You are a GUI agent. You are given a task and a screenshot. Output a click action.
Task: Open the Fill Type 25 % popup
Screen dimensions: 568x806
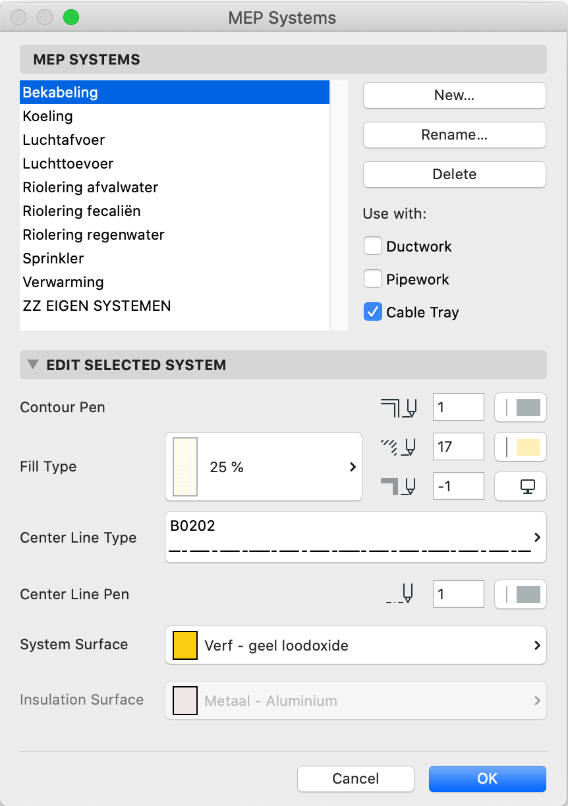point(264,467)
